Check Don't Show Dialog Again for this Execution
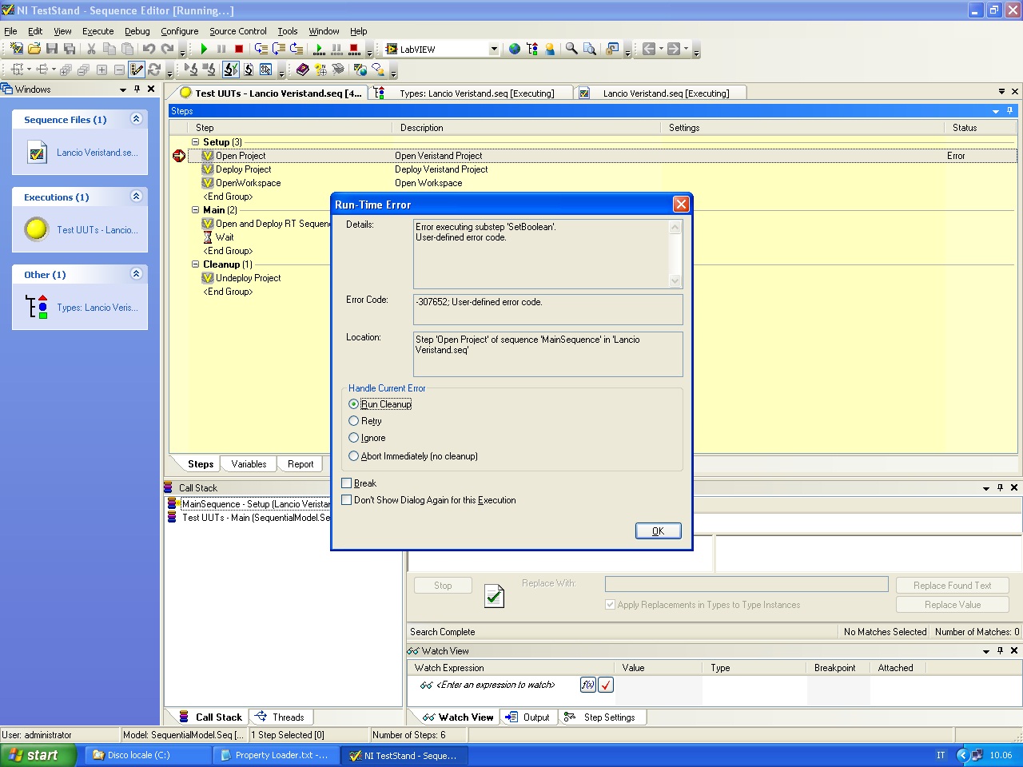 point(346,500)
